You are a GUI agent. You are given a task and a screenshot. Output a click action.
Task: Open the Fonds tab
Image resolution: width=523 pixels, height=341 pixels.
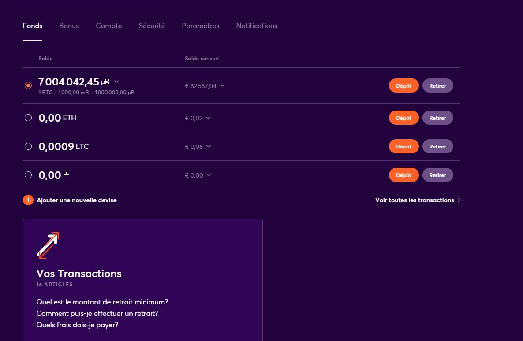pos(32,26)
